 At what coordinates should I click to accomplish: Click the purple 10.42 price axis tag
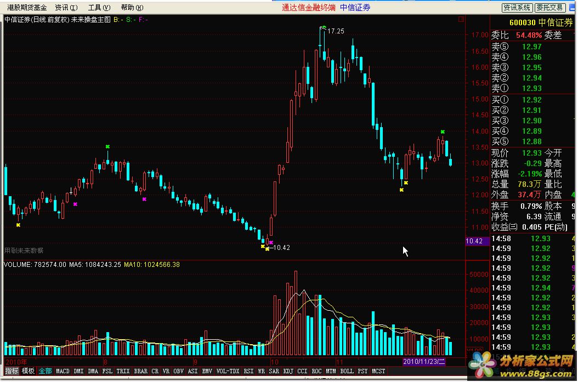[477, 241]
